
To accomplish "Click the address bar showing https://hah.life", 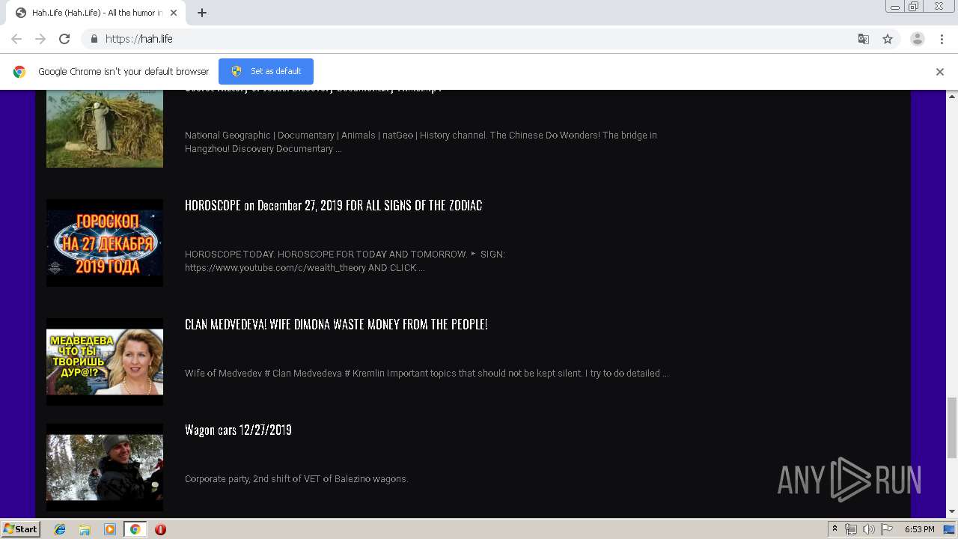I will (479, 39).
